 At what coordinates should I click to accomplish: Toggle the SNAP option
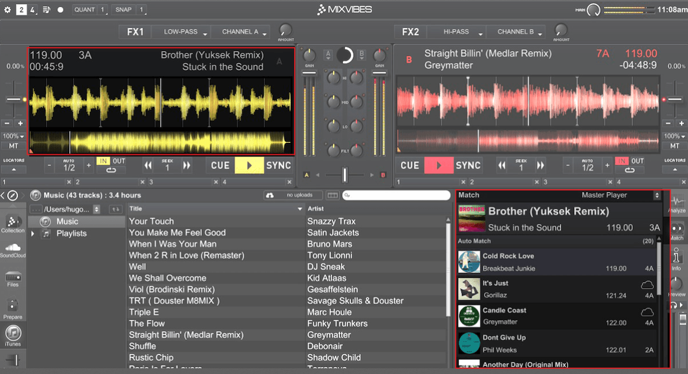point(123,10)
